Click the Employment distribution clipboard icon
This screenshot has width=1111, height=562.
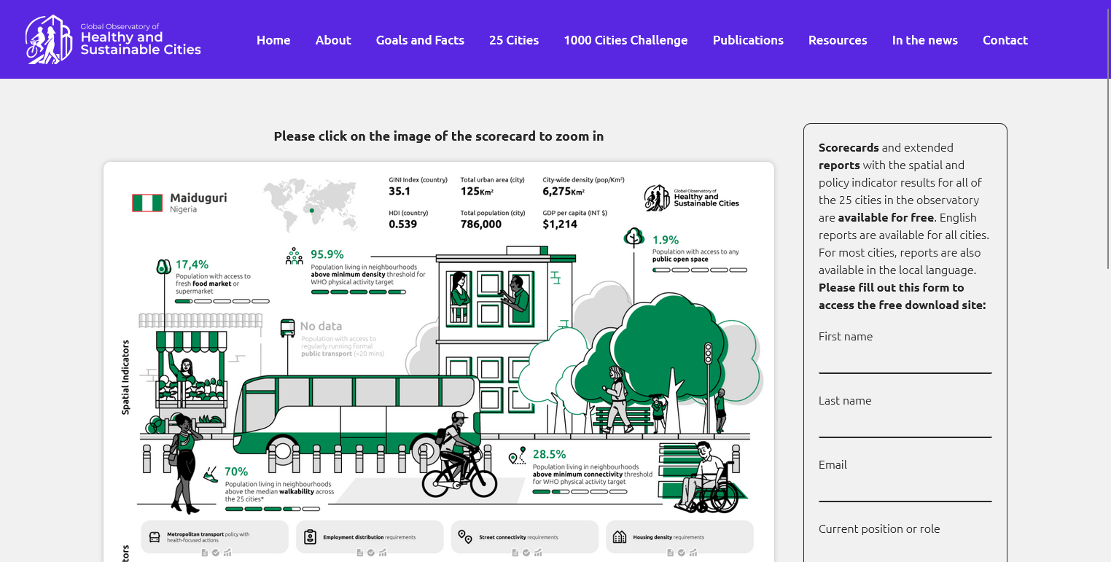(x=310, y=537)
